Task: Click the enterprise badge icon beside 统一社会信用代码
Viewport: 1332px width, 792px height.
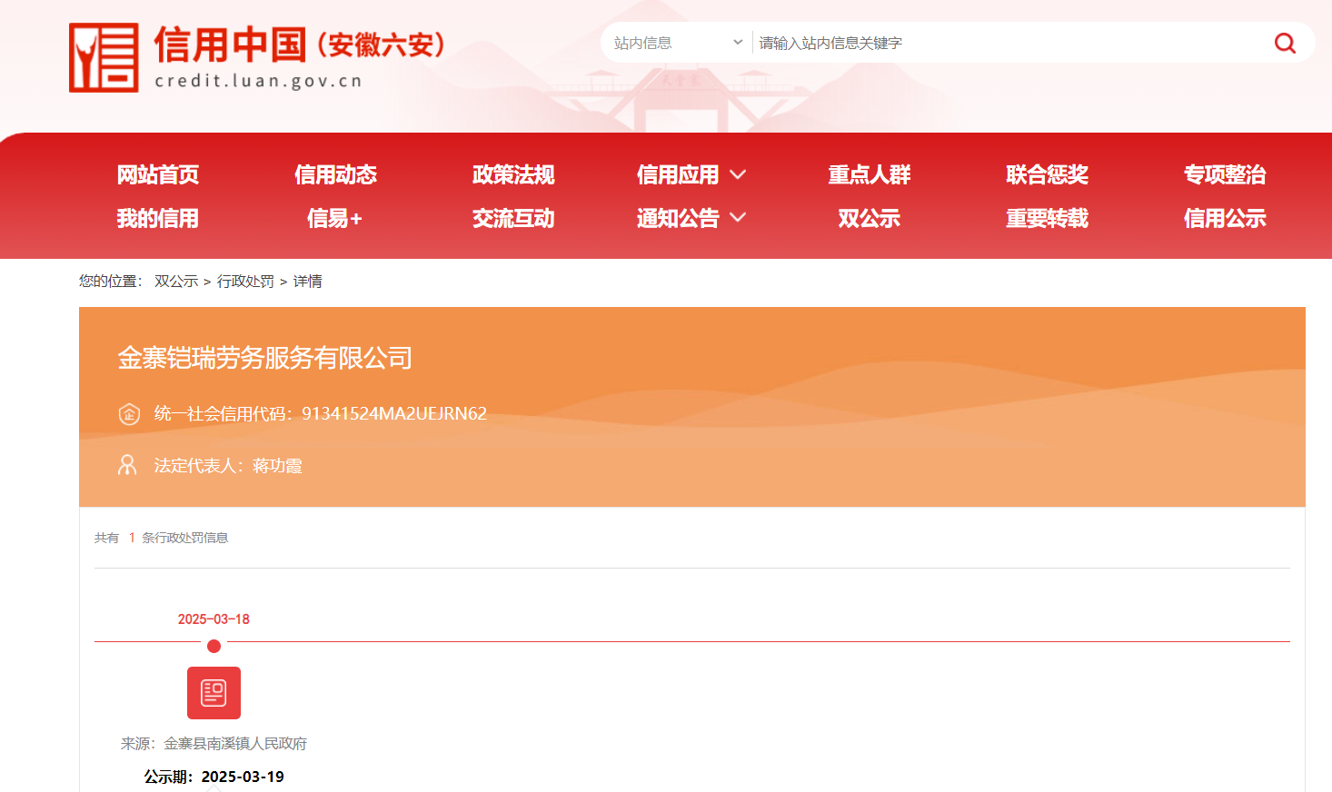Action: [x=129, y=414]
